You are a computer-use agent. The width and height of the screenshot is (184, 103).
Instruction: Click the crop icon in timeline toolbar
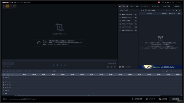(x=30, y=71)
